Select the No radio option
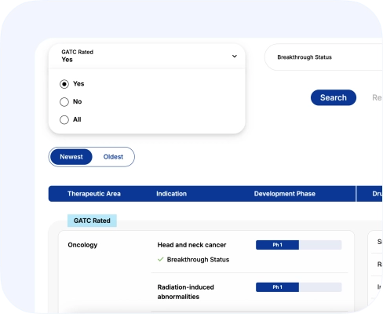The height and width of the screenshot is (314, 383). coord(64,102)
